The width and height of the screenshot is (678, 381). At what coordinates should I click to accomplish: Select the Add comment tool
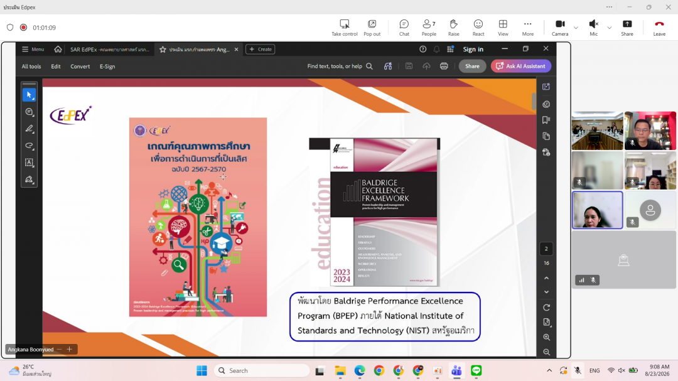click(x=29, y=112)
